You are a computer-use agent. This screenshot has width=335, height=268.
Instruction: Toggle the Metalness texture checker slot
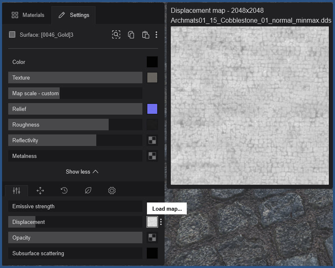(x=152, y=156)
